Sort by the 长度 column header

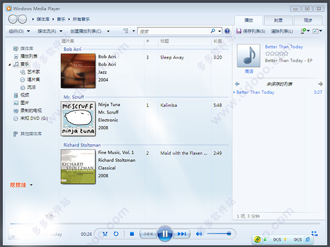[218, 41]
